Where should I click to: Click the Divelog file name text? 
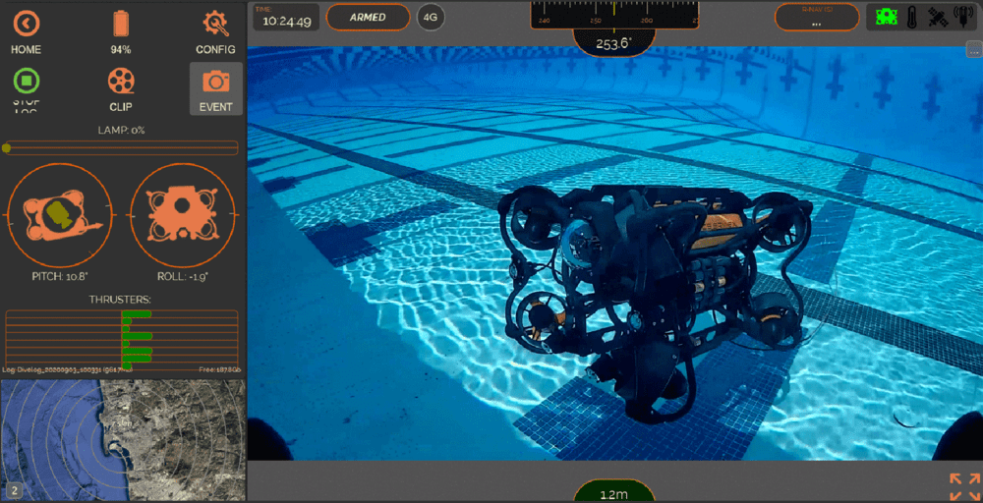click(68, 370)
